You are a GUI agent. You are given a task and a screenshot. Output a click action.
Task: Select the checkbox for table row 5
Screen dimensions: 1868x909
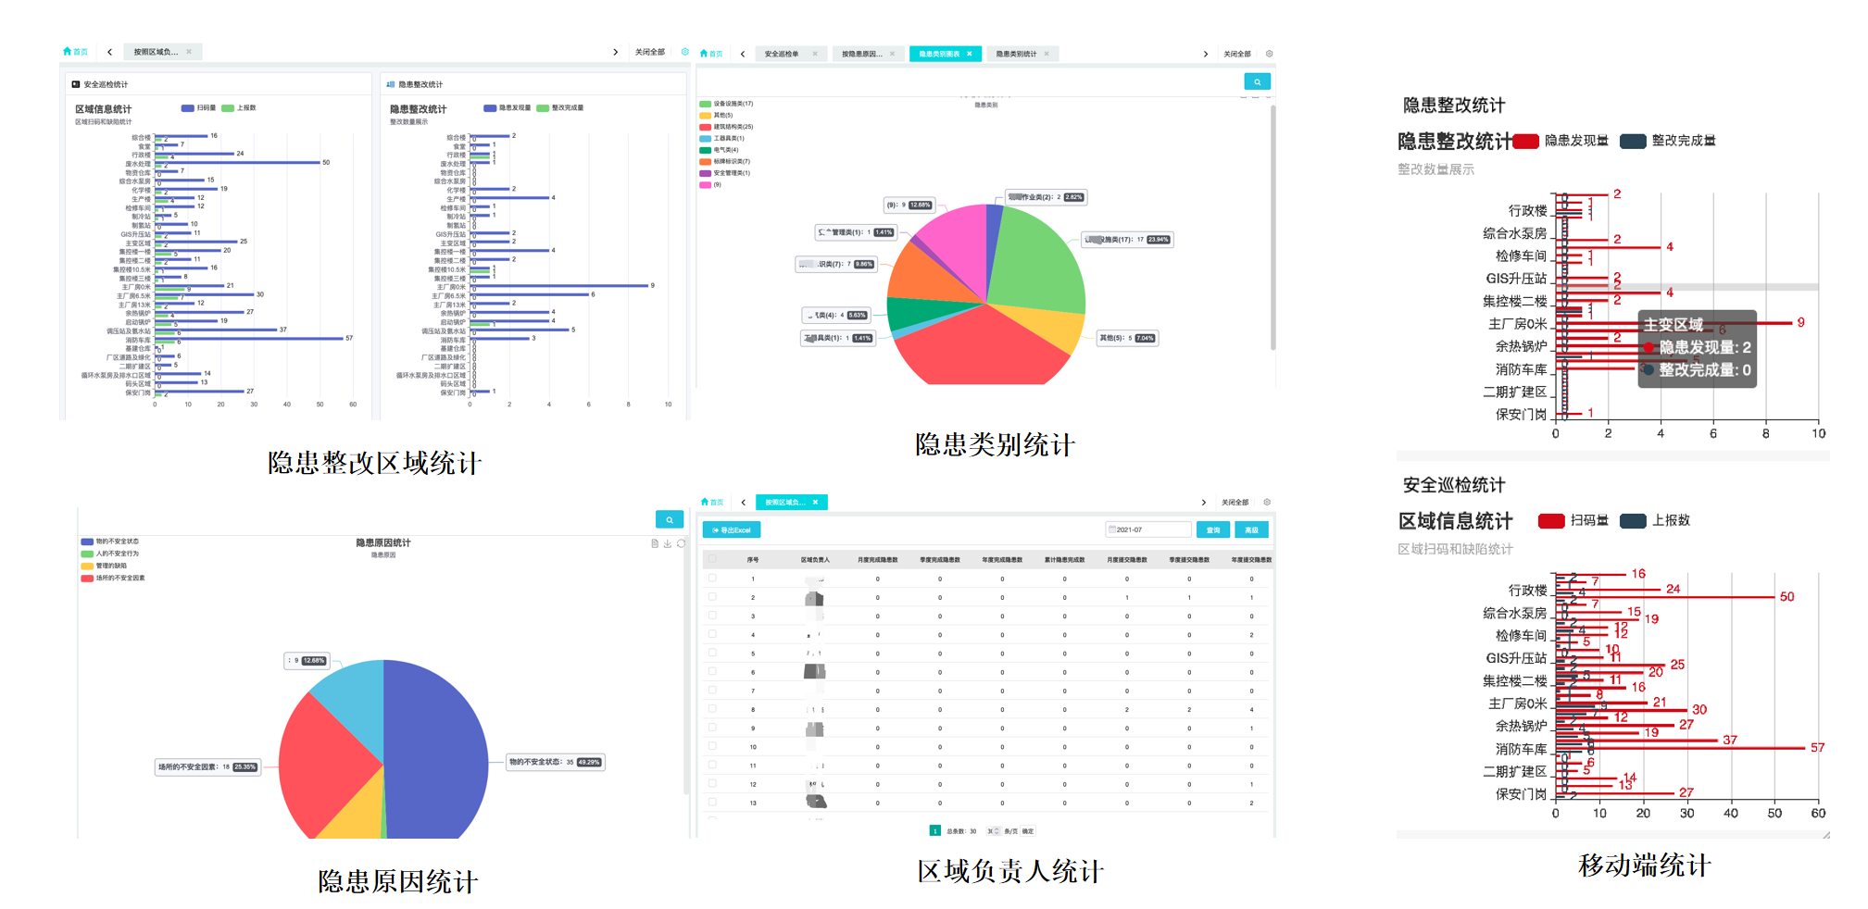[x=712, y=654]
